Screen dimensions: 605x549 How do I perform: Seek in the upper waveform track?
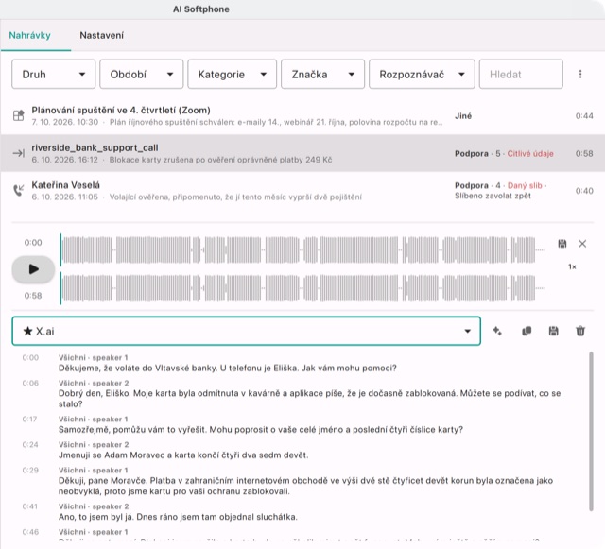click(302, 250)
